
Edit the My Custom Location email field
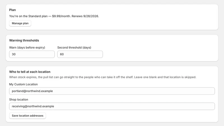tap(112, 91)
